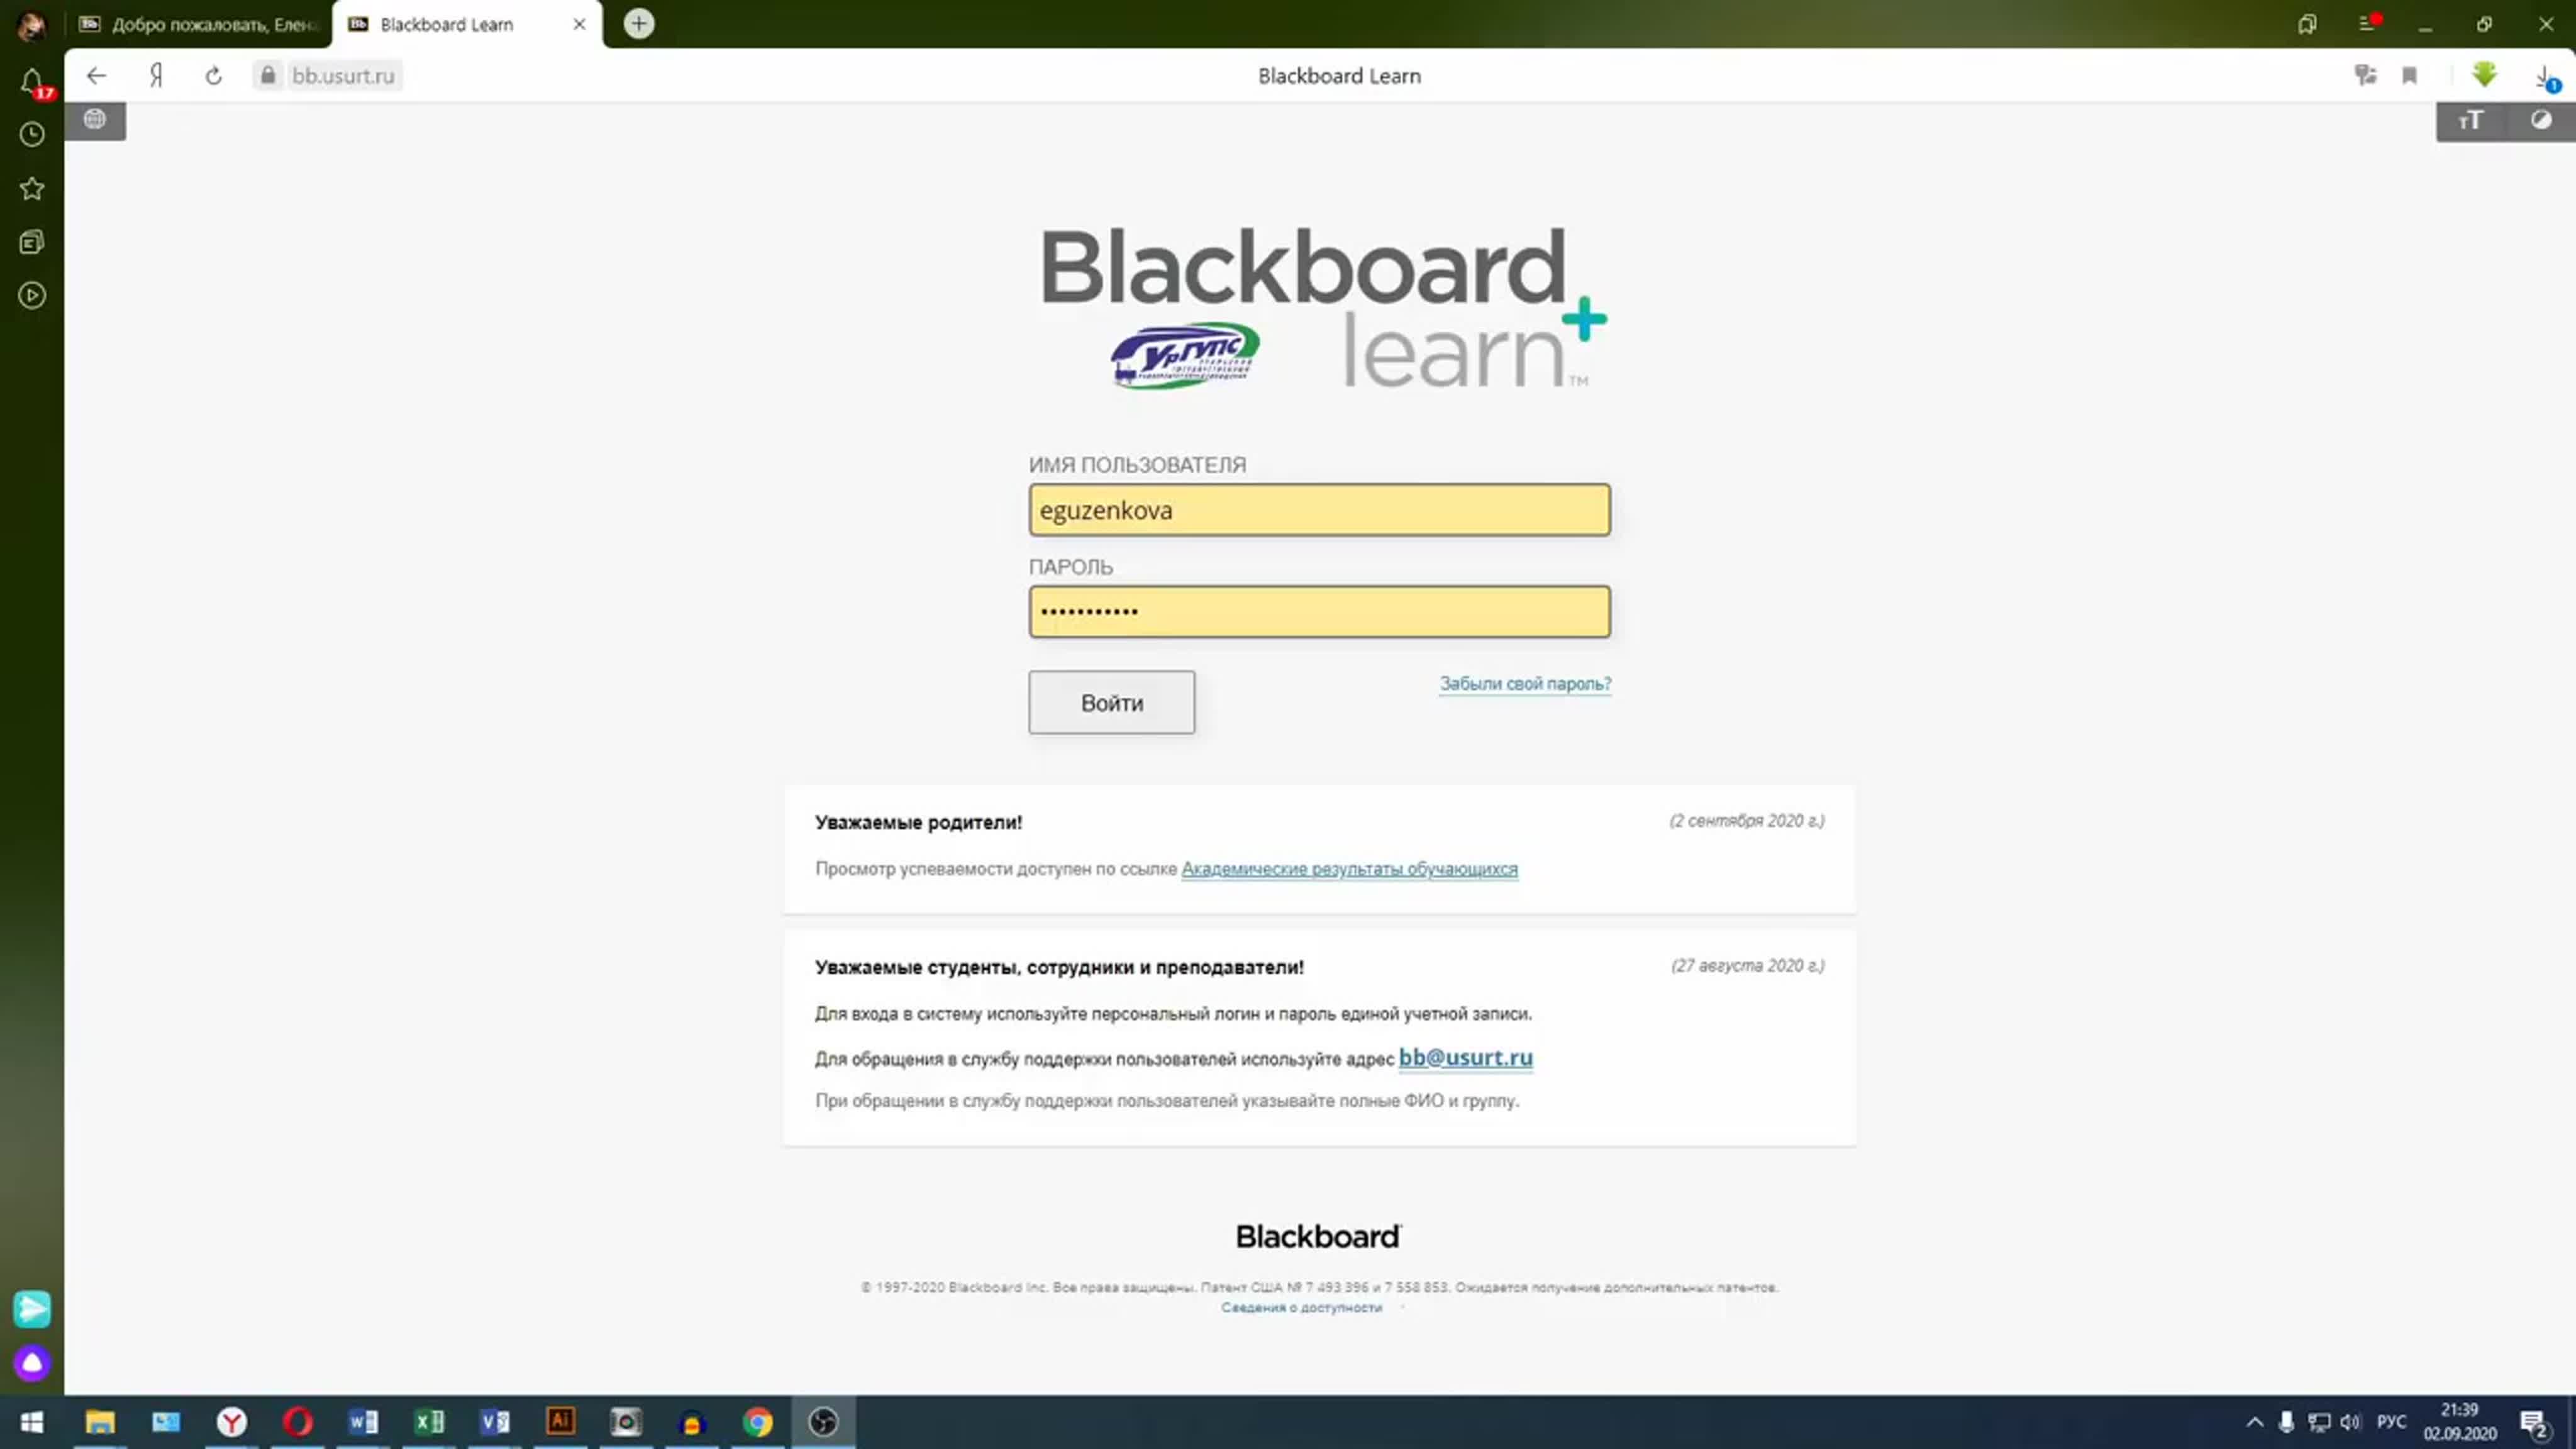Click the УрГУПС university logo
The height and width of the screenshot is (1449, 2576).
point(1185,355)
